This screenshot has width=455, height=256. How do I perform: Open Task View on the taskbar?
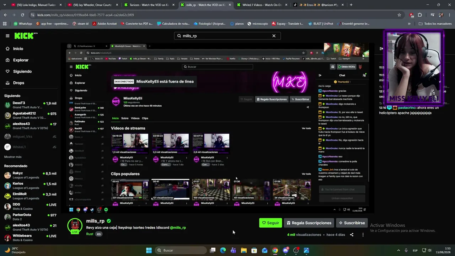213,250
